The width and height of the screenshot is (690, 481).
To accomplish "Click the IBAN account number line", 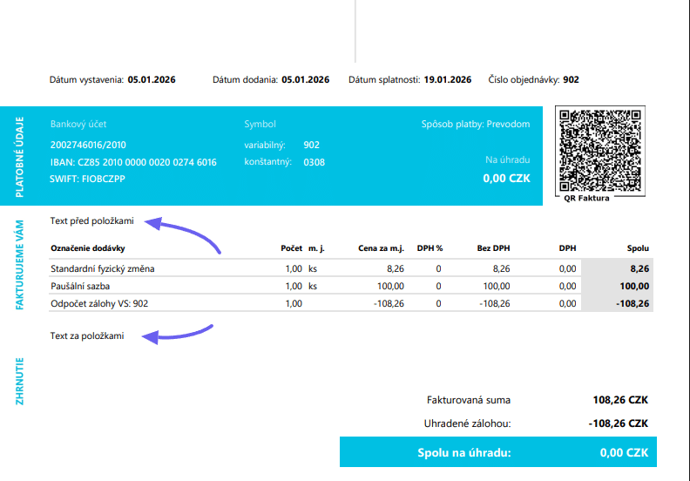I will point(133,162).
